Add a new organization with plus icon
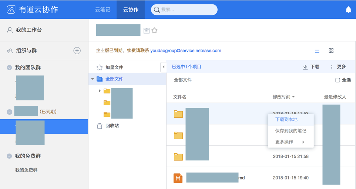The width and height of the screenshot is (356, 189). point(77,51)
